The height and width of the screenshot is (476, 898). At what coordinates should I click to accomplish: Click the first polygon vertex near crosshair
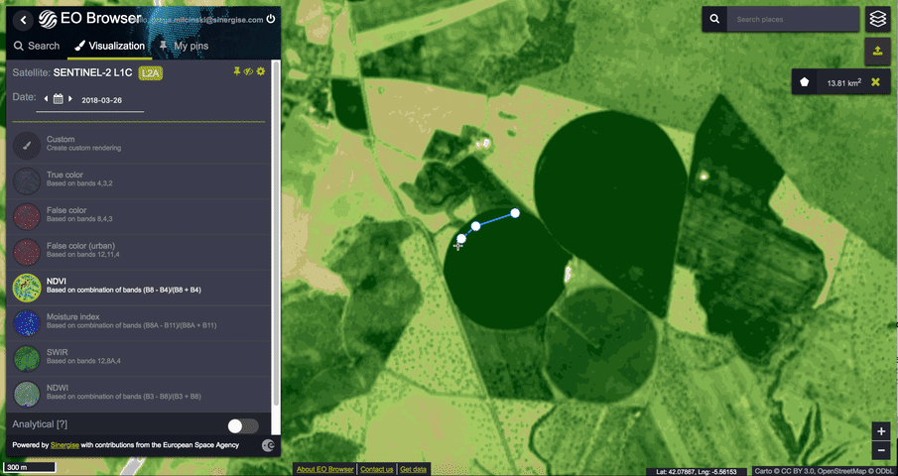461,239
